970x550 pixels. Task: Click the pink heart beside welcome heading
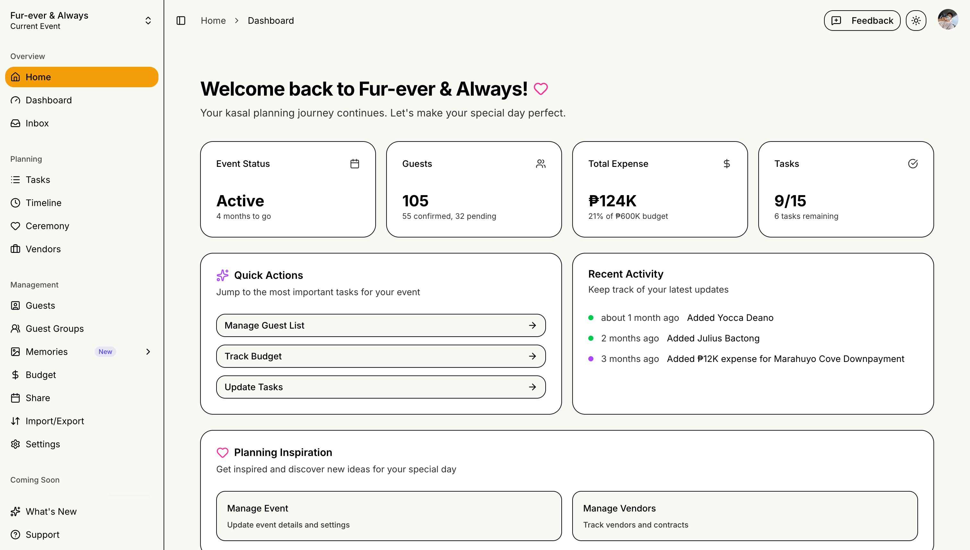540,89
